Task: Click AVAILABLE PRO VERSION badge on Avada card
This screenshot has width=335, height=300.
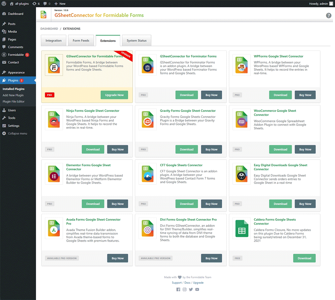Action: click(x=62, y=258)
